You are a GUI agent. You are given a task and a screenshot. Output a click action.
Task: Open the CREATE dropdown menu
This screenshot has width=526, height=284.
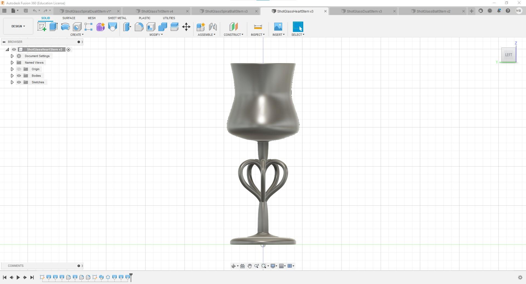pos(77,35)
